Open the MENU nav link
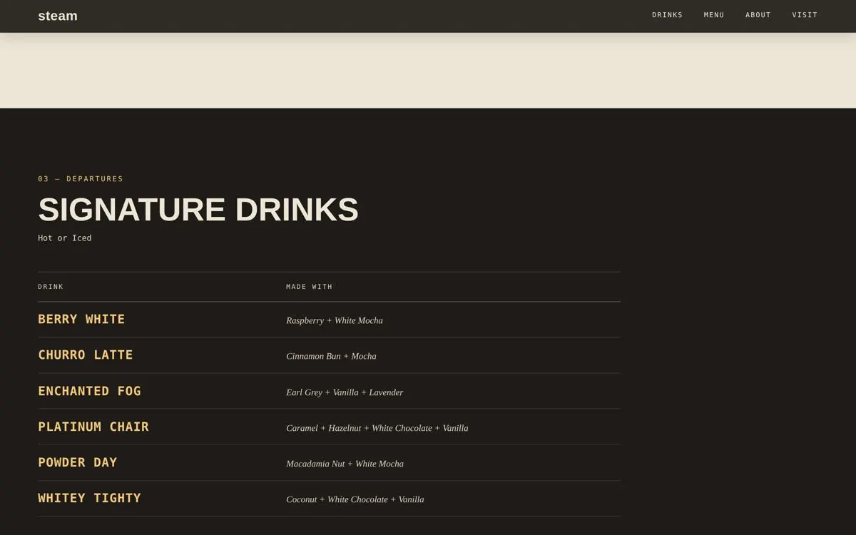 click(x=714, y=15)
